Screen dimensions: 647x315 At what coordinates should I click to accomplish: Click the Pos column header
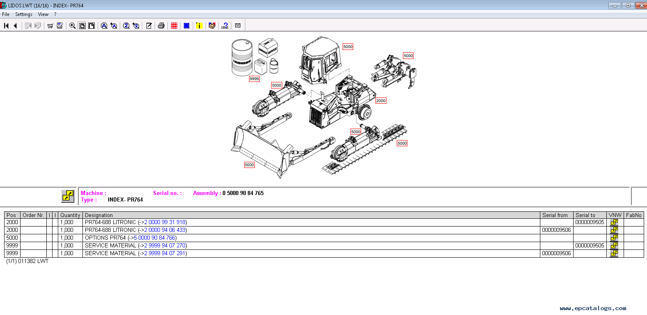point(12,215)
